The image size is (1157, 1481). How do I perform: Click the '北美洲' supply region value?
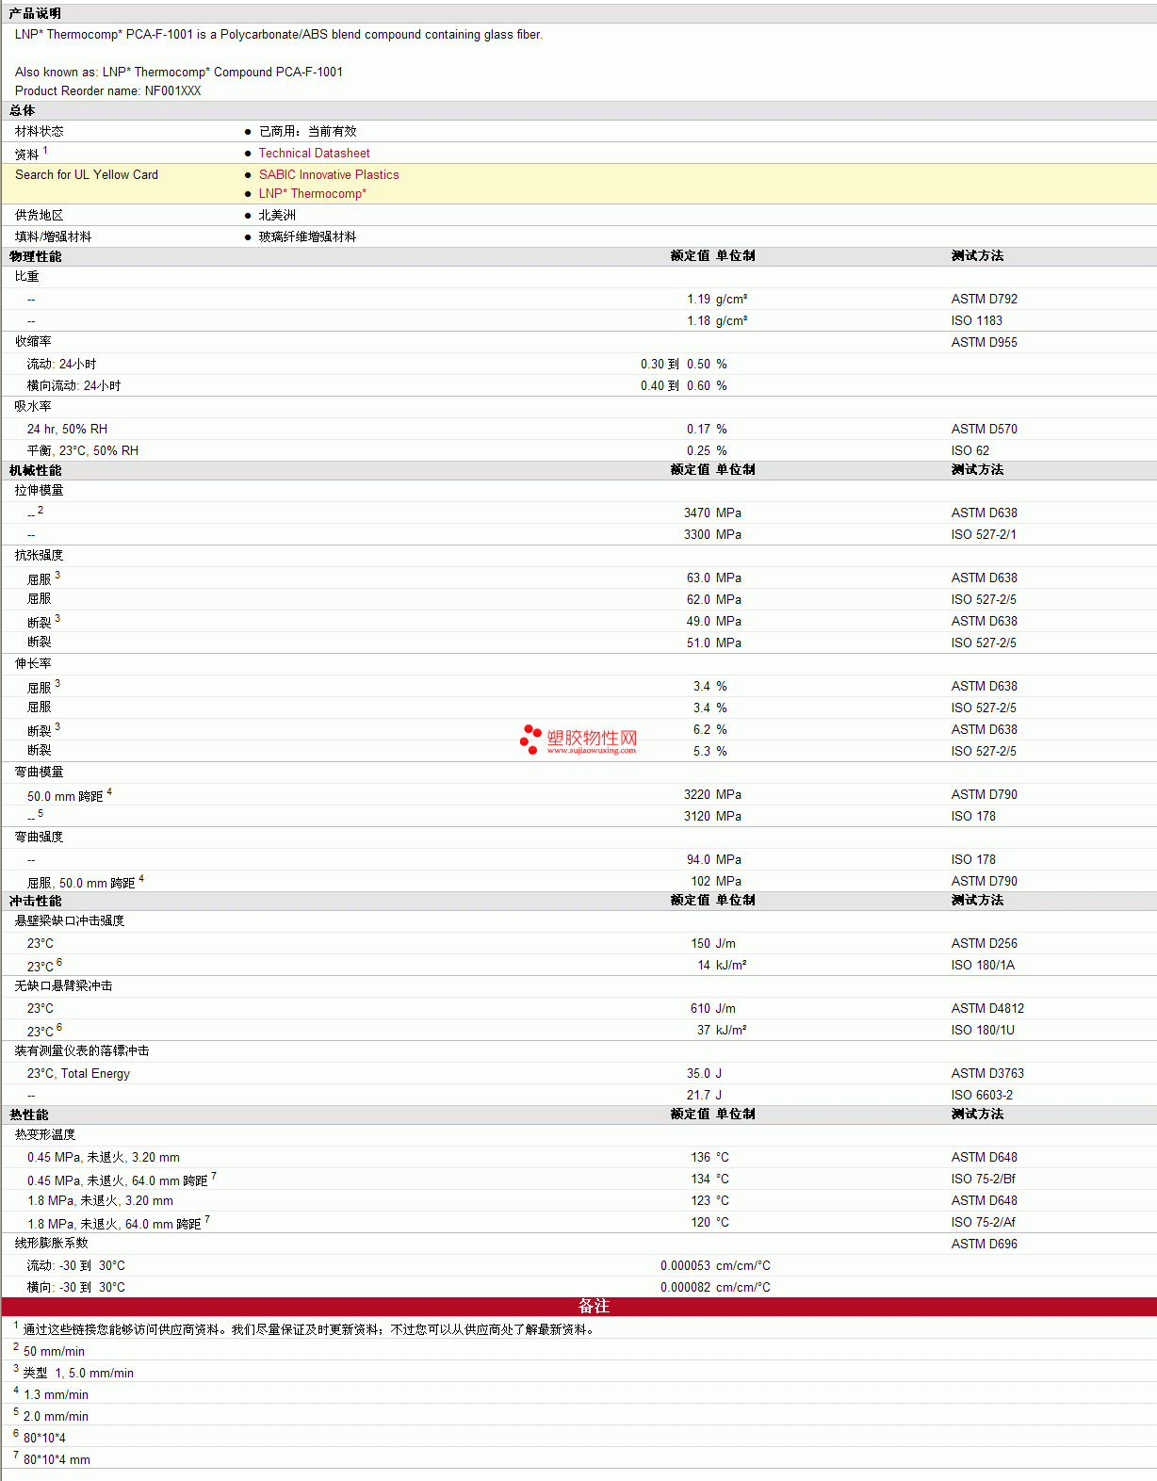277,215
